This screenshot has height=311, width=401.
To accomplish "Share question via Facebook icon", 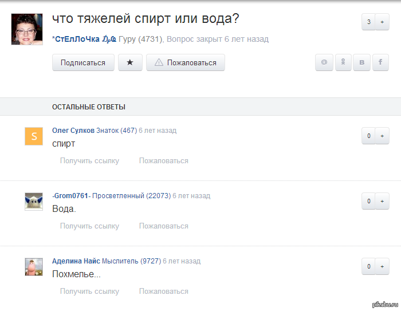I will point(380,62).
